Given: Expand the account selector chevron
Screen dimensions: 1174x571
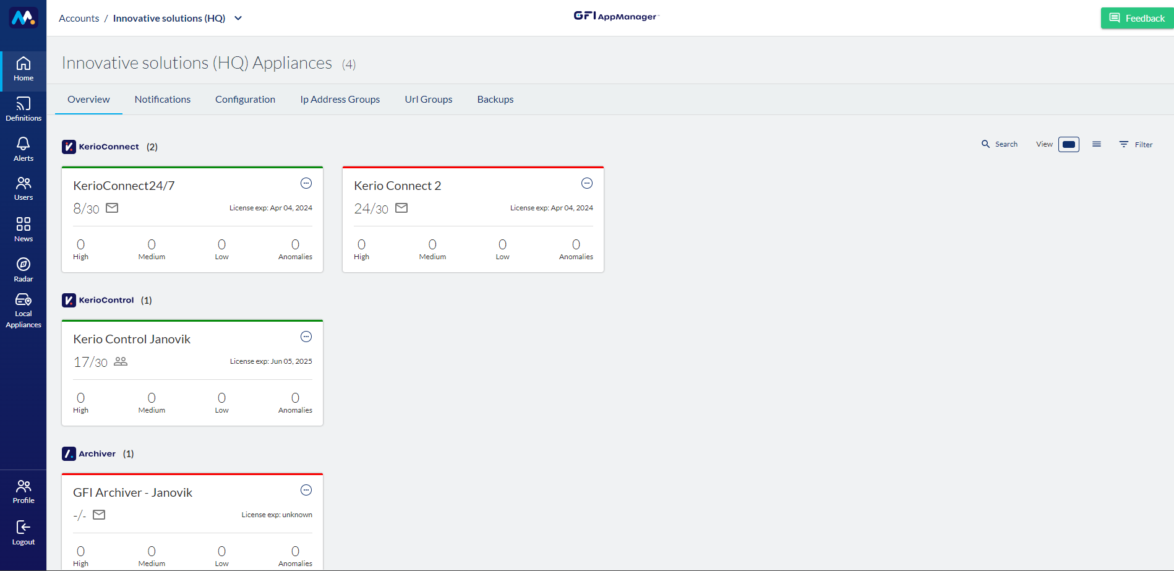Looking at the screenshot, I should pos(238,19).
